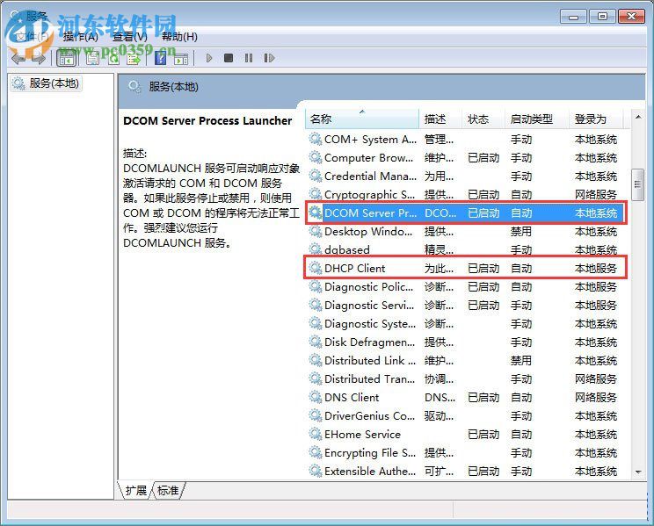Sort by the 登录为 column header
The width and height of the screenshot is (654, 526).
pyautogui.click(x=596, y=119)
